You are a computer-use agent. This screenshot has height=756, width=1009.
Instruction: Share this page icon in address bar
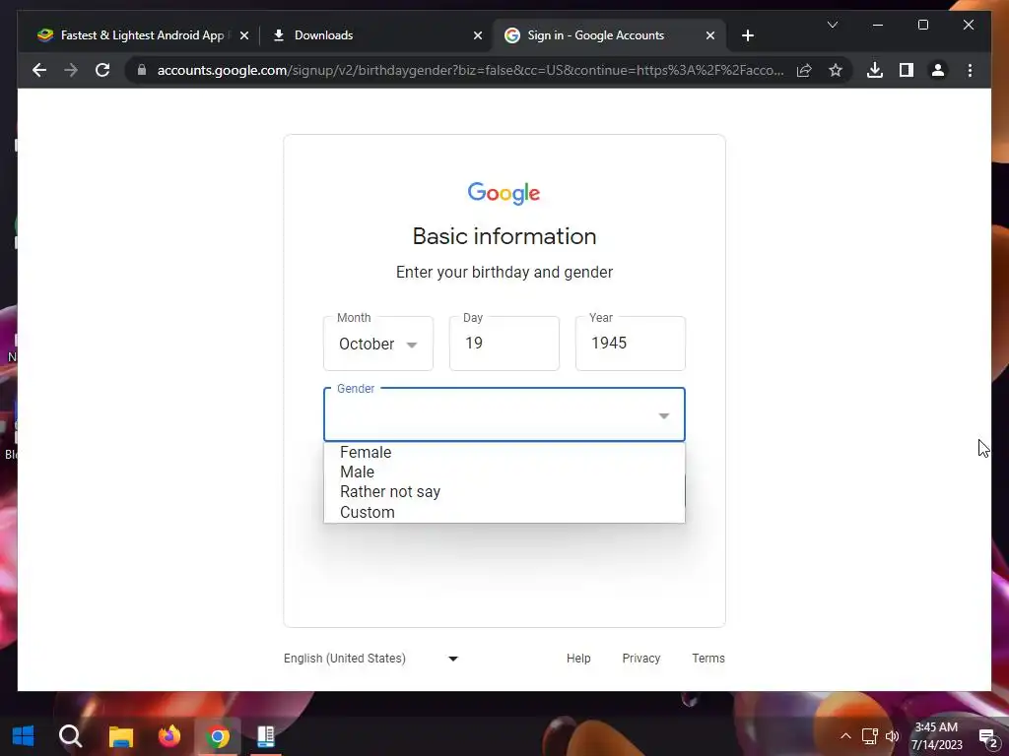pyautogui.click(x=804, y=70)
